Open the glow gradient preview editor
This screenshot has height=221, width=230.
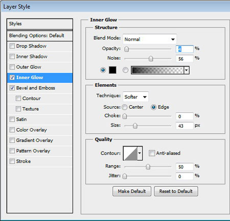pyautogui.click(x=158, y=70)
